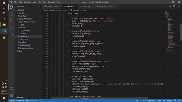
Task: Open the Selection menu
Action: (27, 2)
